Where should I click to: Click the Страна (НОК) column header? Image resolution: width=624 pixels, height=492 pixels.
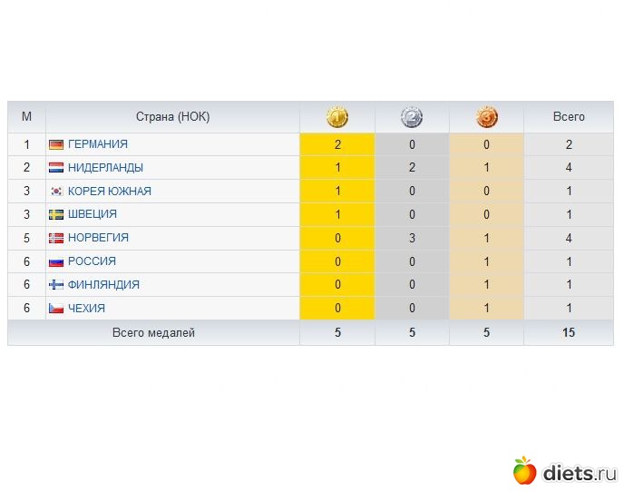point(172,117)
